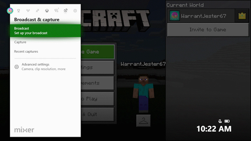Click the Steve character model
Viewport: 251px width, 141px height.
(144, 93)
